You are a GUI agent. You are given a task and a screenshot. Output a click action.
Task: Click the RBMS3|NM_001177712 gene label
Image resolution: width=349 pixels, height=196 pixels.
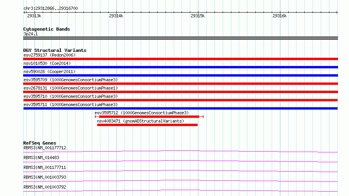click(x=45, y=148)
